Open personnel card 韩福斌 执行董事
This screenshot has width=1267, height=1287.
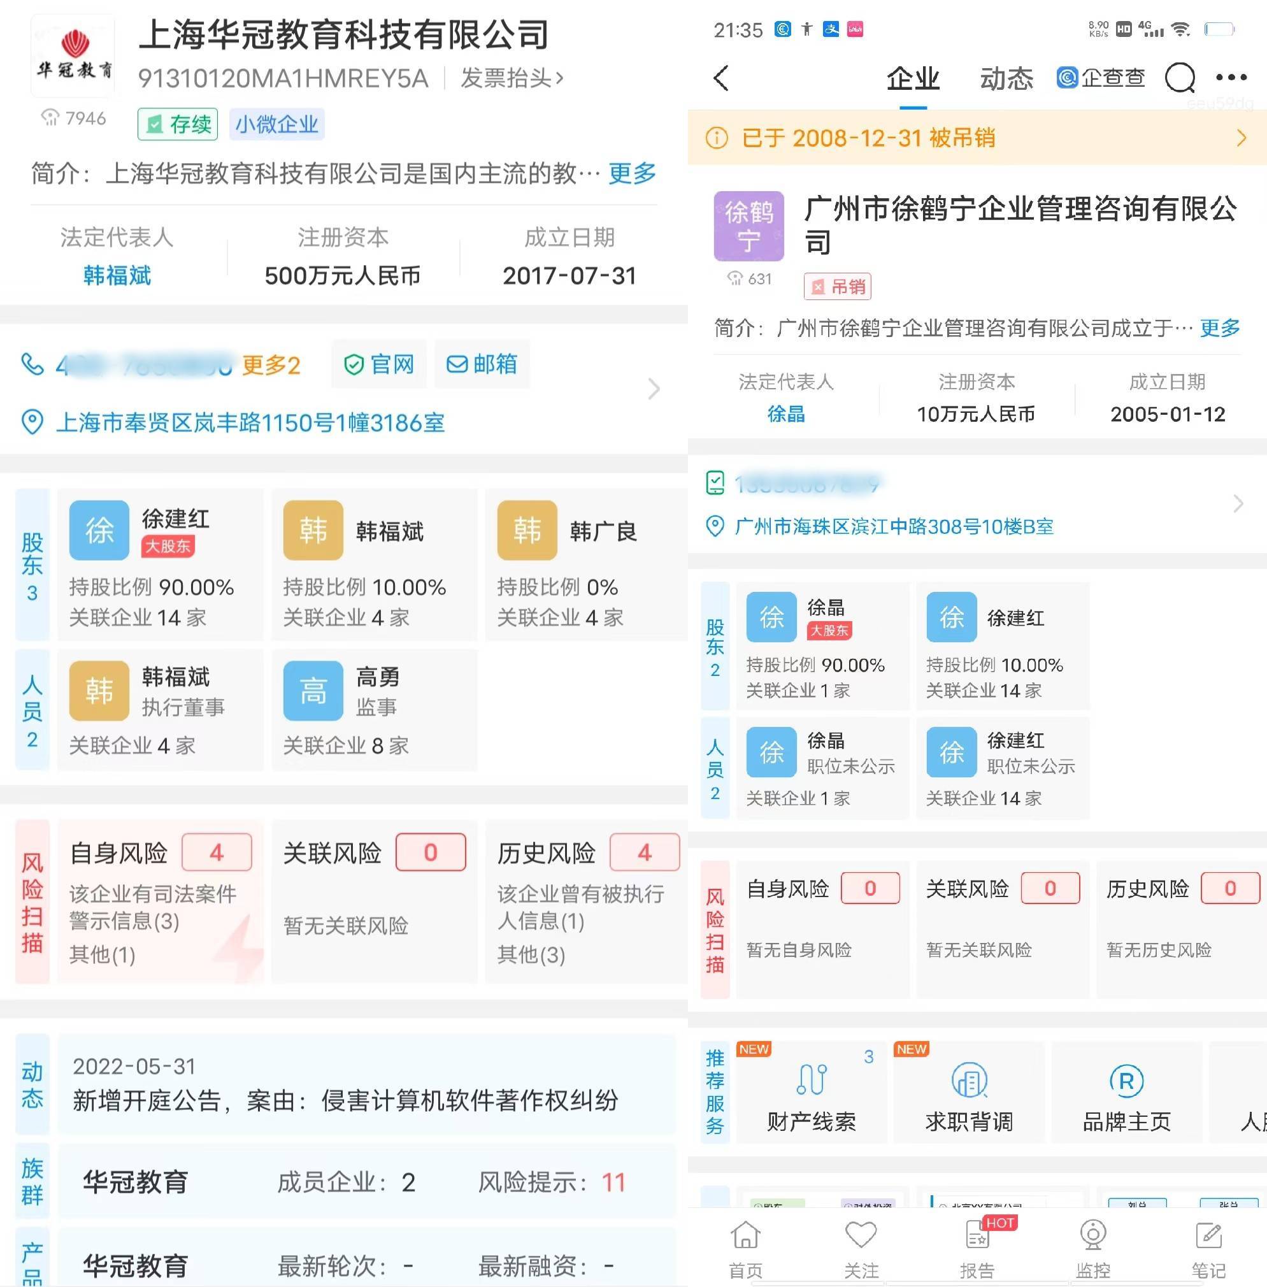pos(161,709)
